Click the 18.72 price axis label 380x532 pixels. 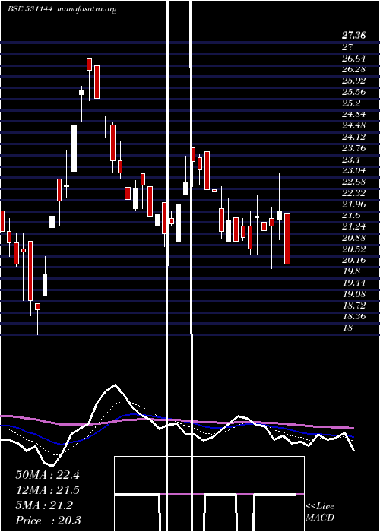point(354,305)
